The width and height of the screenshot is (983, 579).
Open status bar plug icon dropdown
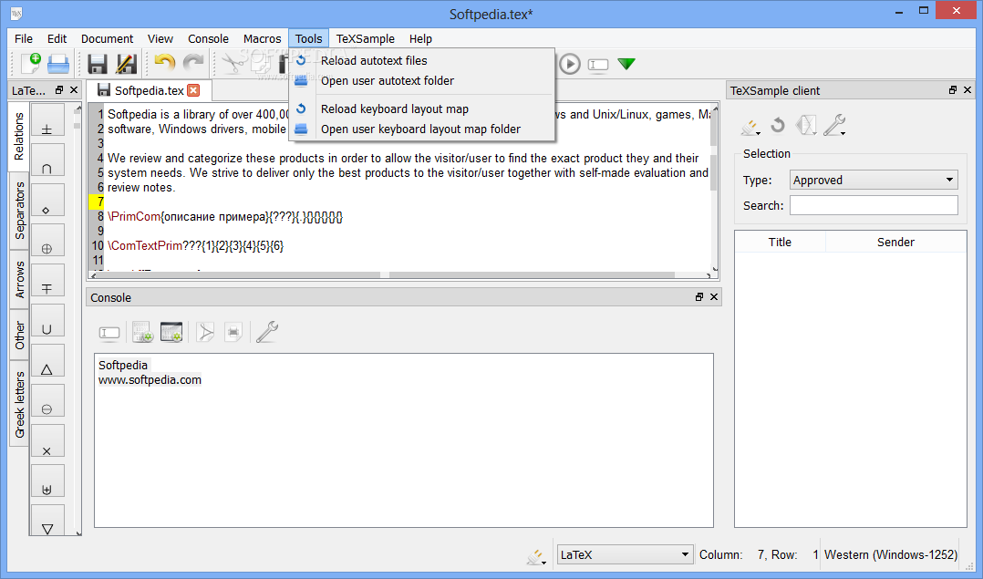536,556
